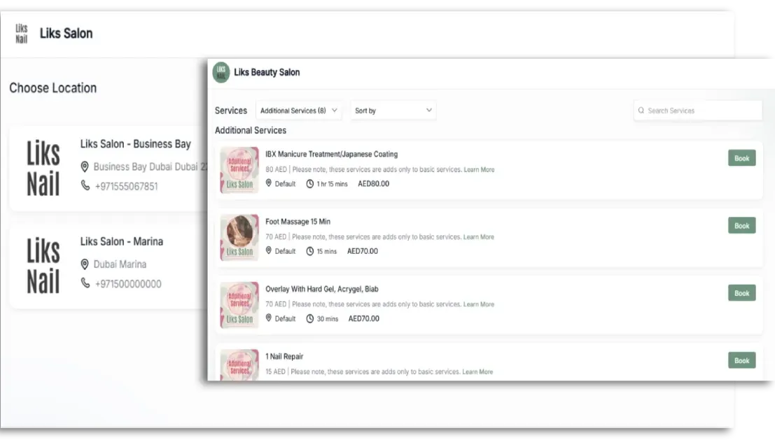Click the Search Services input field

(x=697, y=111)
